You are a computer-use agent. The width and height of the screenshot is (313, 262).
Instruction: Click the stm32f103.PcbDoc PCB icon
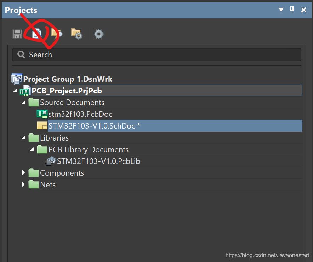(x=42, y=114)
